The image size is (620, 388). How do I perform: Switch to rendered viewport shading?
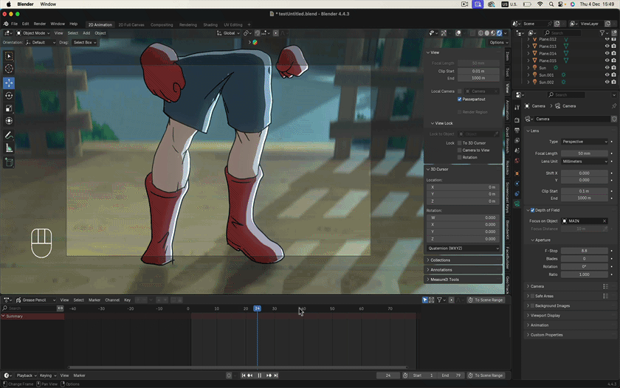click(499, 33)
